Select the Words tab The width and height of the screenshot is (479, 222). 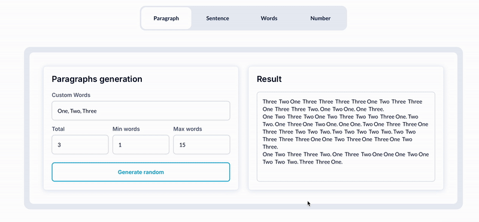coord(269,19)
